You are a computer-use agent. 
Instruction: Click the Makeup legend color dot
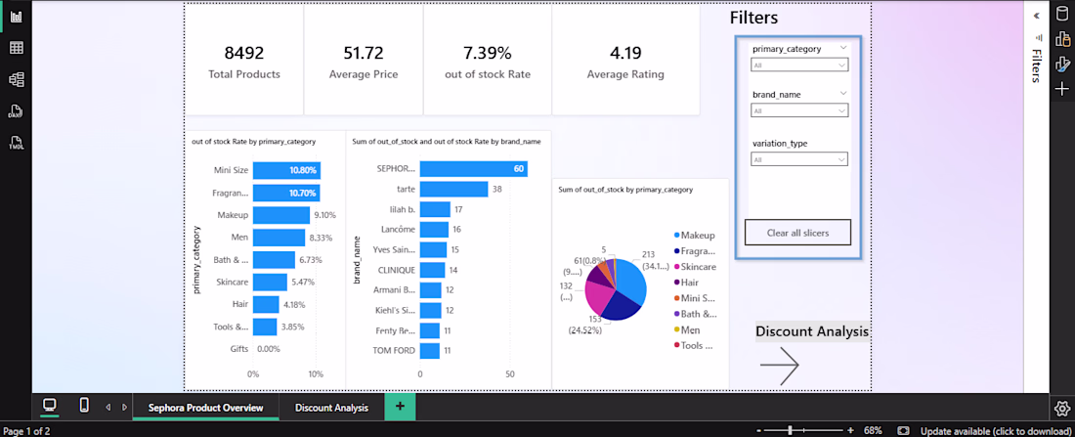(x=676, y=236)
